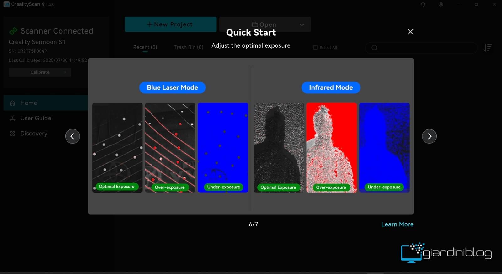Screen dimensions: 502x274
Task: Open settings gear in title bar
Action: (441, 4)
